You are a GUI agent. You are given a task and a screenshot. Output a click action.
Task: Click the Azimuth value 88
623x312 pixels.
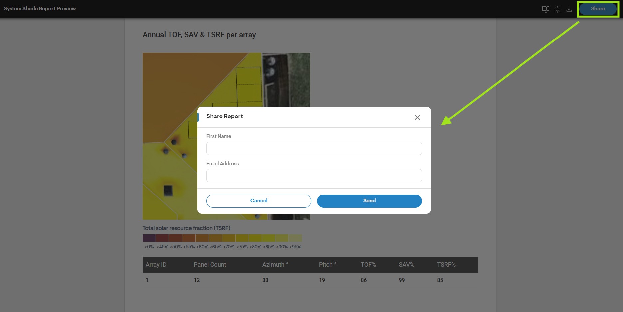(265, 280)
